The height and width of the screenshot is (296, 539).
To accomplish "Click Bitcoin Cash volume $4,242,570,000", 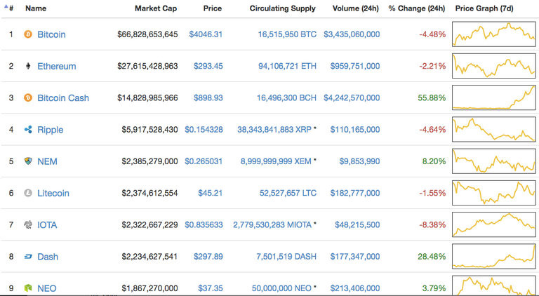I will tap(352, 98).
